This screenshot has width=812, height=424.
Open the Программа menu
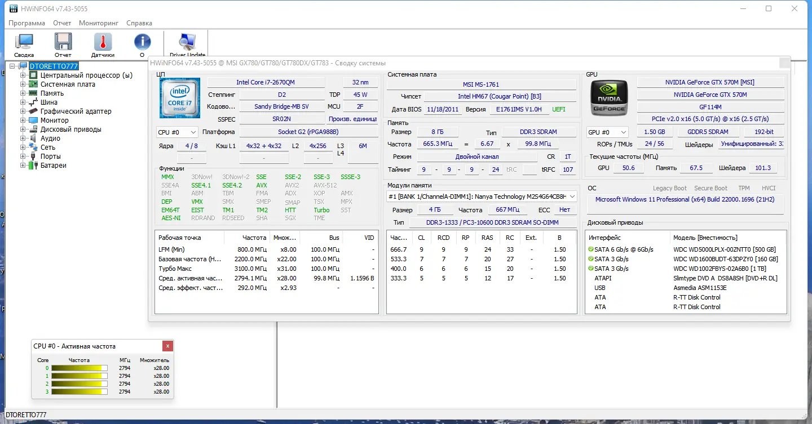tap(27, 23)
